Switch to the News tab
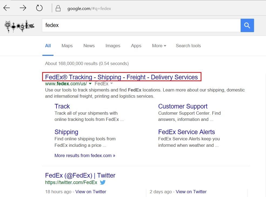 pyautogui.click(x=89, y=46)
